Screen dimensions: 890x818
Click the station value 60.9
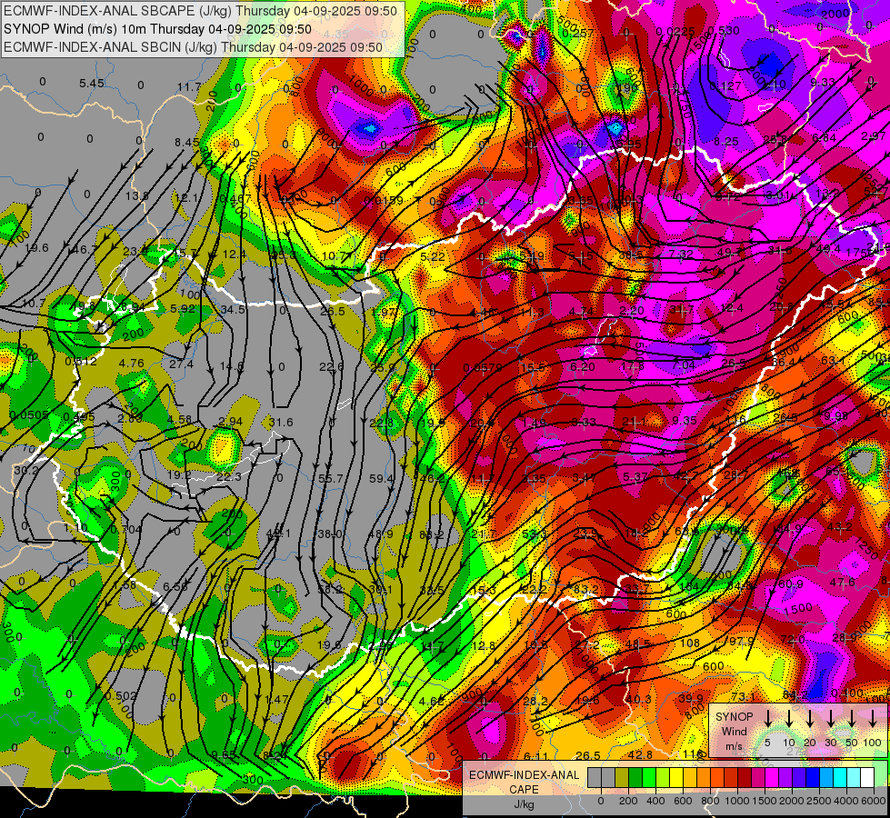coord(791,584)
